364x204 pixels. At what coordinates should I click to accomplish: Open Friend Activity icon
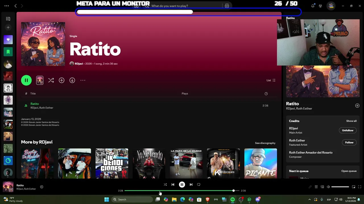pos(320,6)
